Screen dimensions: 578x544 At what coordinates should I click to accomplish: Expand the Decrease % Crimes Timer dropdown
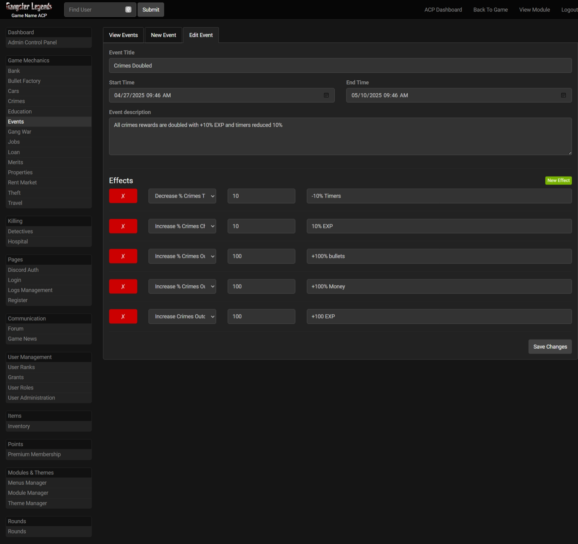pyautogui.click(x=182, y=196)
